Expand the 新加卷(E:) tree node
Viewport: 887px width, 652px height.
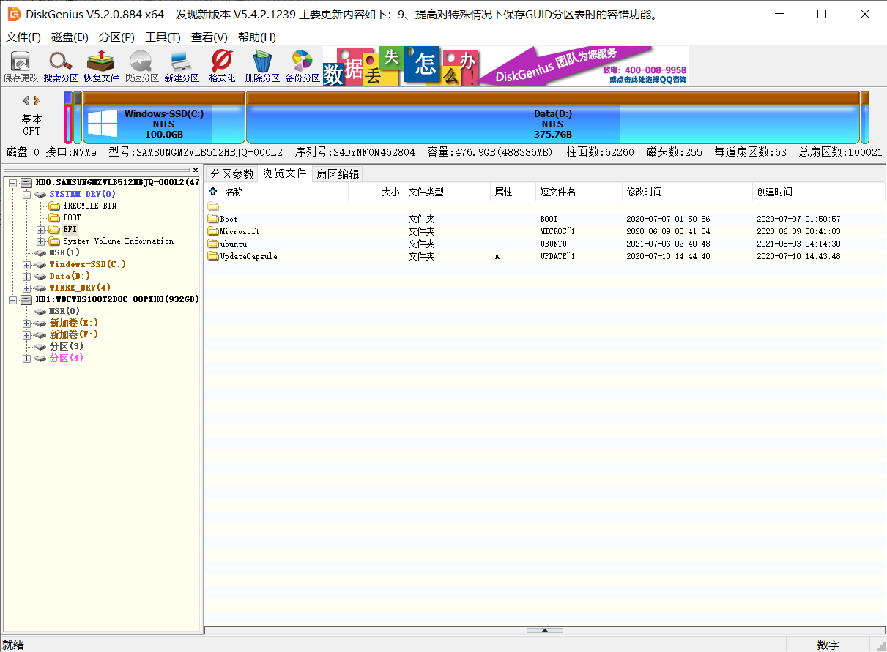[x=26, y=323]
